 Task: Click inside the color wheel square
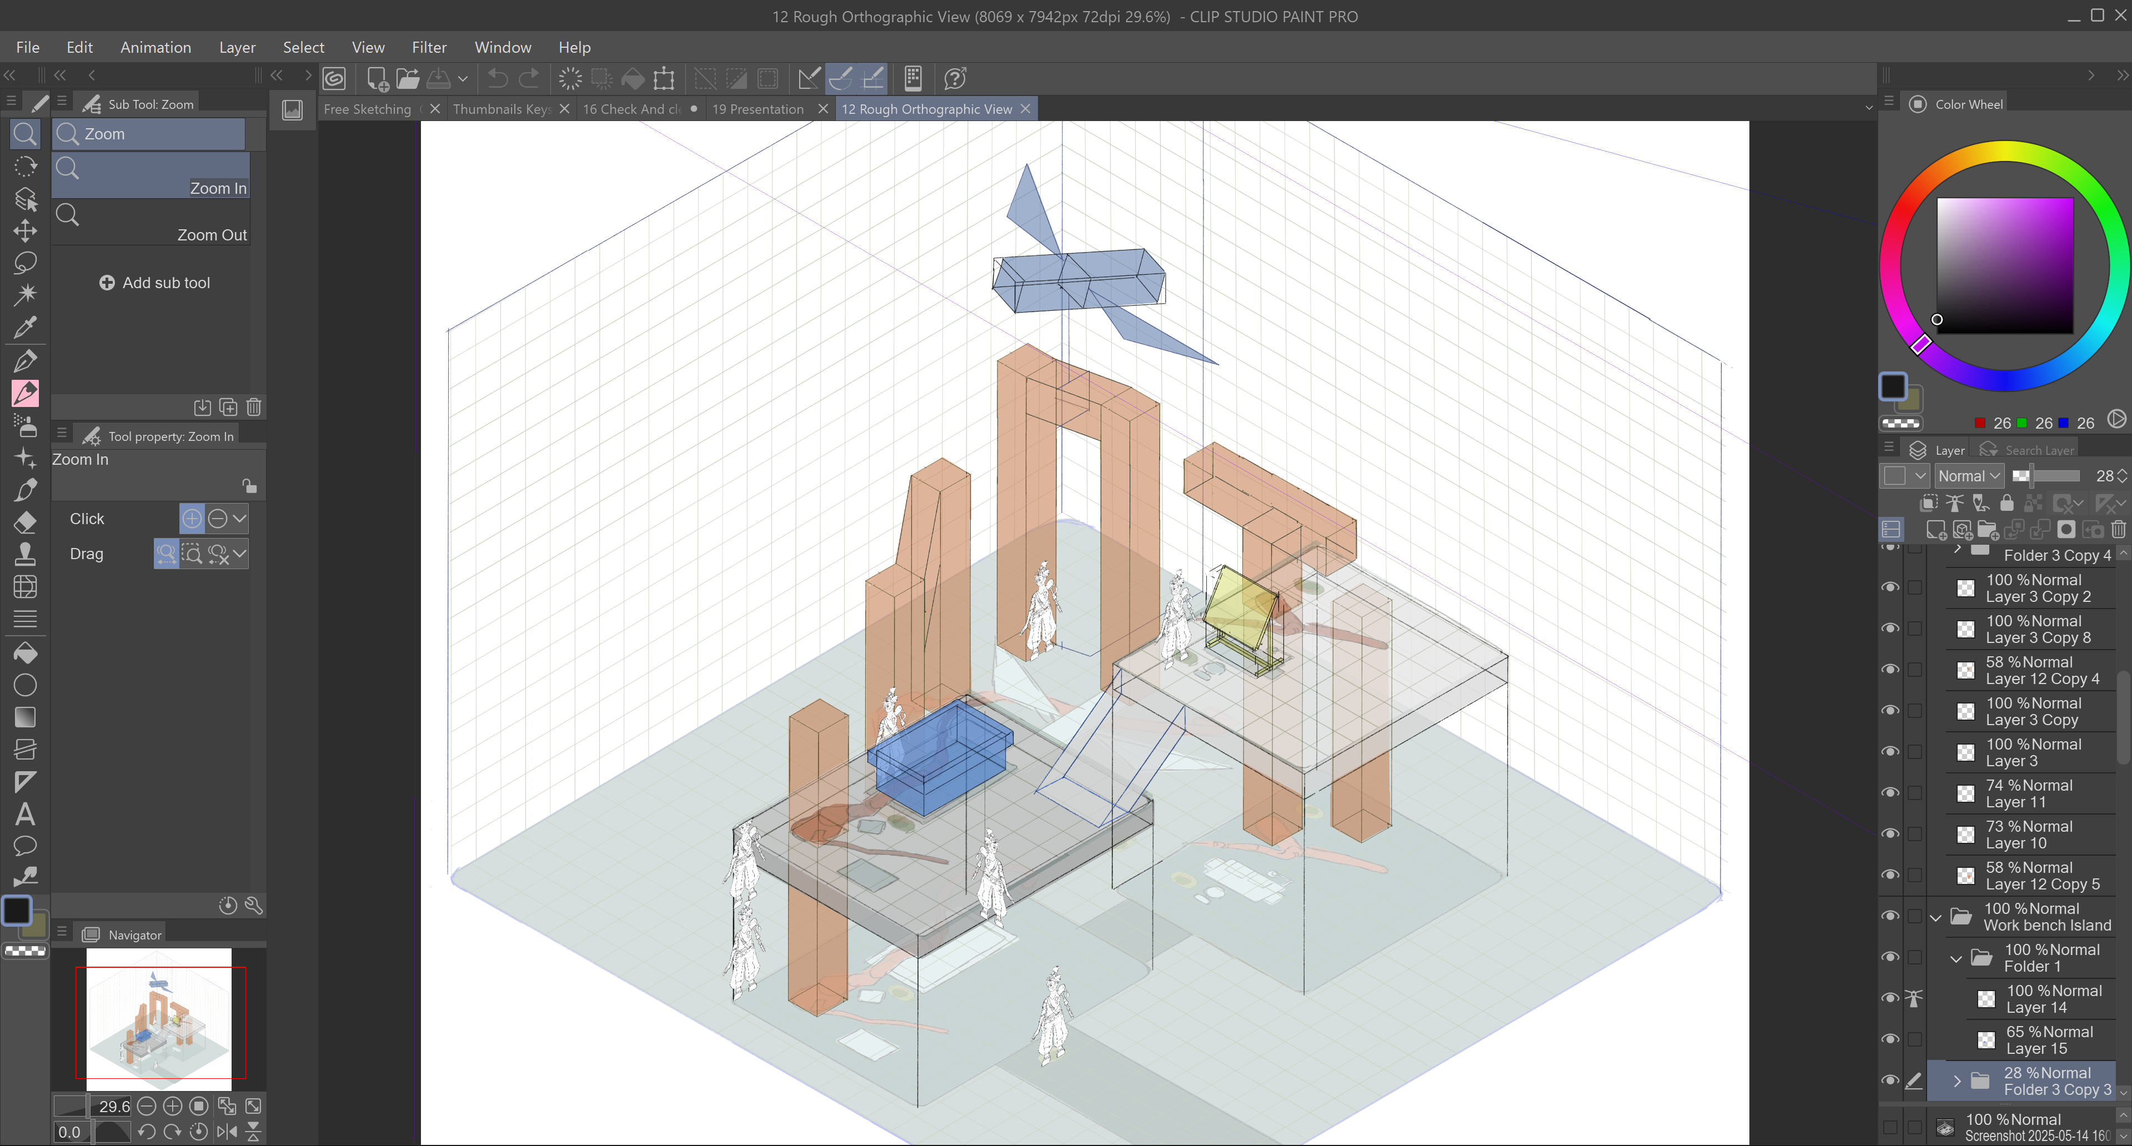click(2004, 267)
